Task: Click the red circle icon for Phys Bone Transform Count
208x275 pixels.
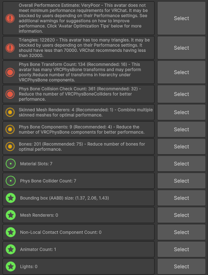Action: coord(10,72)
